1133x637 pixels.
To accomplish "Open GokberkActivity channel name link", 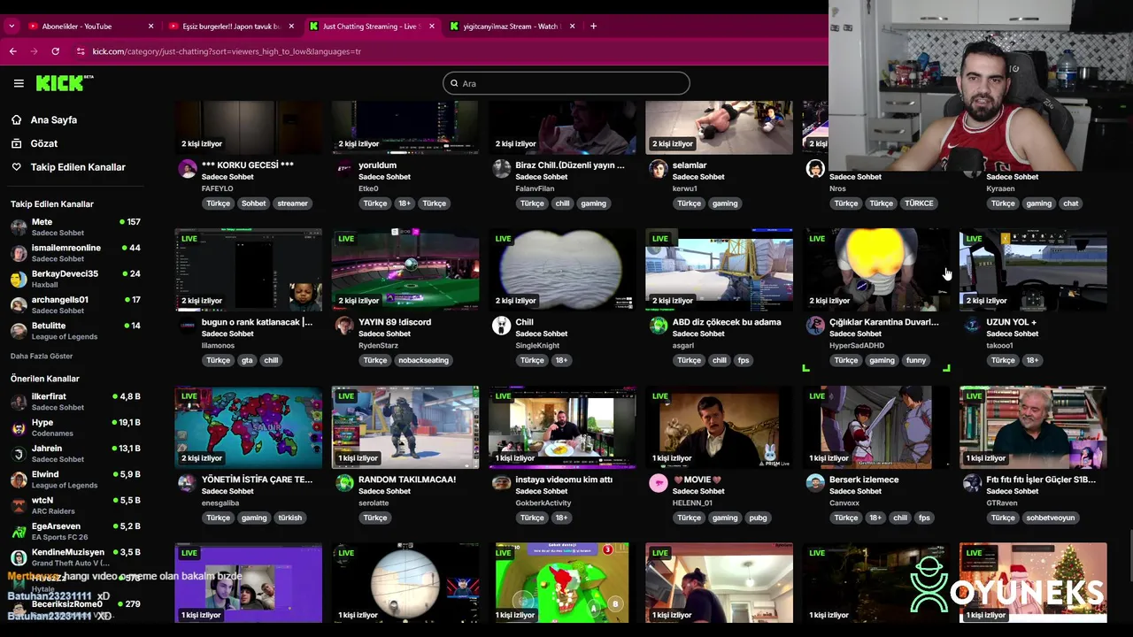I will pos(543,503).
